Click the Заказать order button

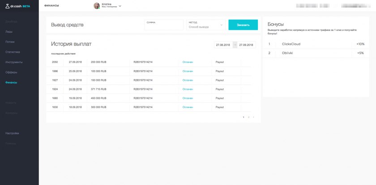click(x=243, y=25)
